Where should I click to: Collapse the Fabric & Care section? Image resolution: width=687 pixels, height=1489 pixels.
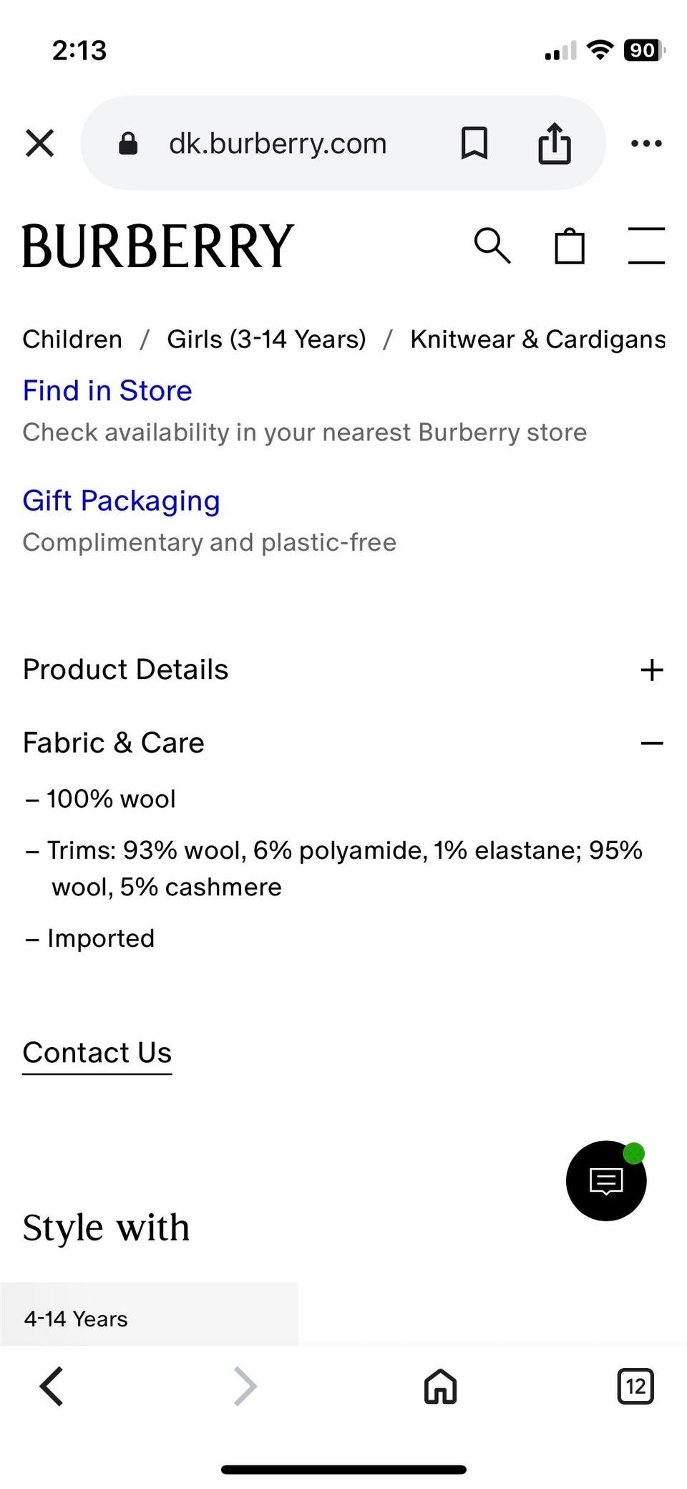[x=651, y=743]
